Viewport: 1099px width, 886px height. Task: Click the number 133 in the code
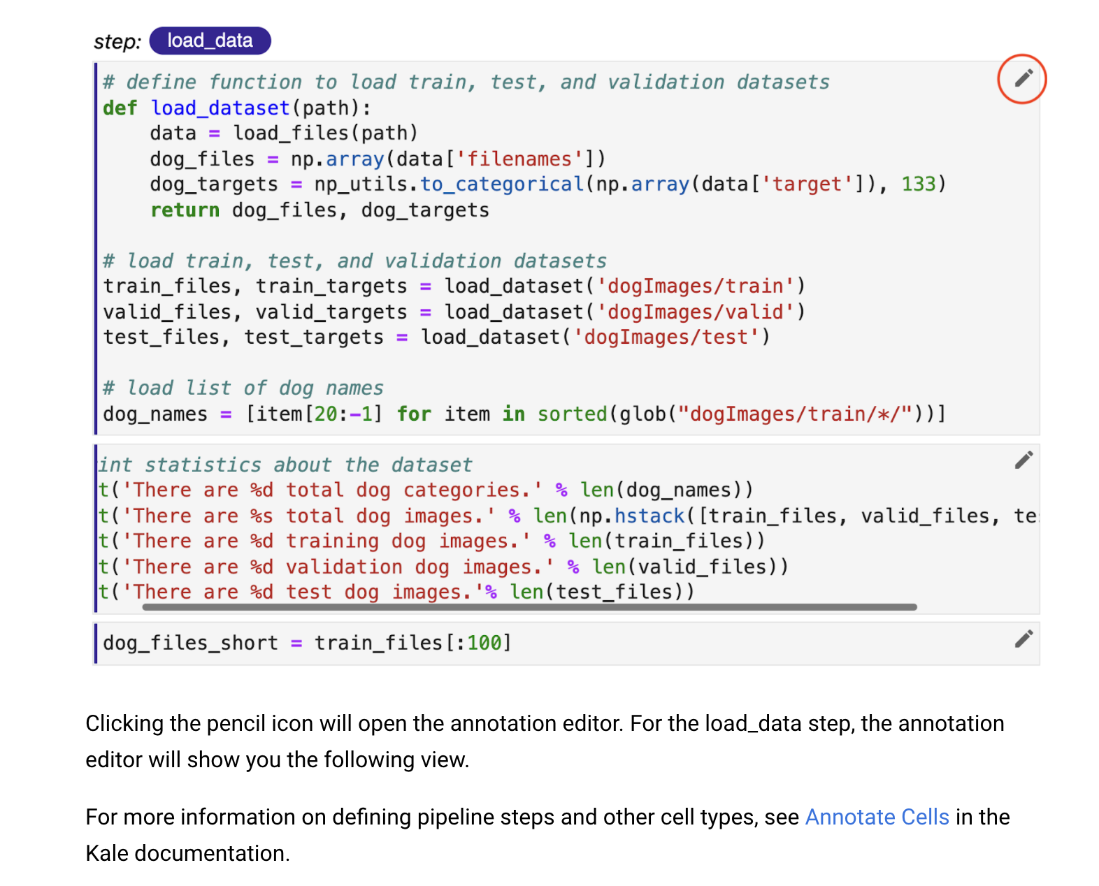click(918, 184)
